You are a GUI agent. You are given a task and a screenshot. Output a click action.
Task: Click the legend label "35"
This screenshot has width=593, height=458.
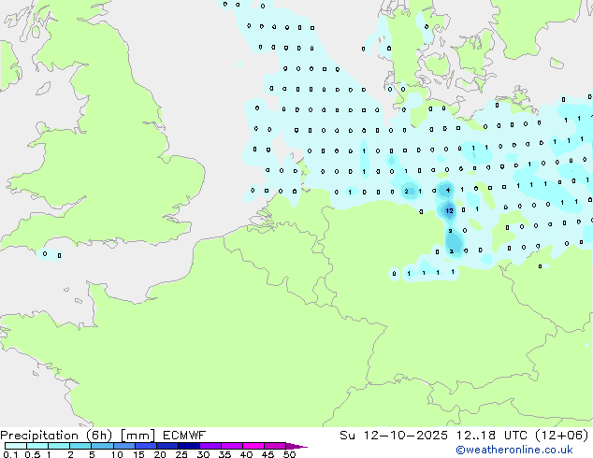(224, 454)
